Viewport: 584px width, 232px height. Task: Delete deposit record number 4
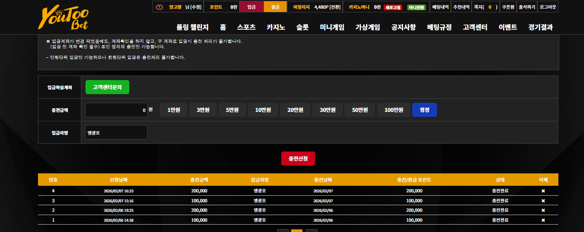pyautogui.click(x=543, y=191)
